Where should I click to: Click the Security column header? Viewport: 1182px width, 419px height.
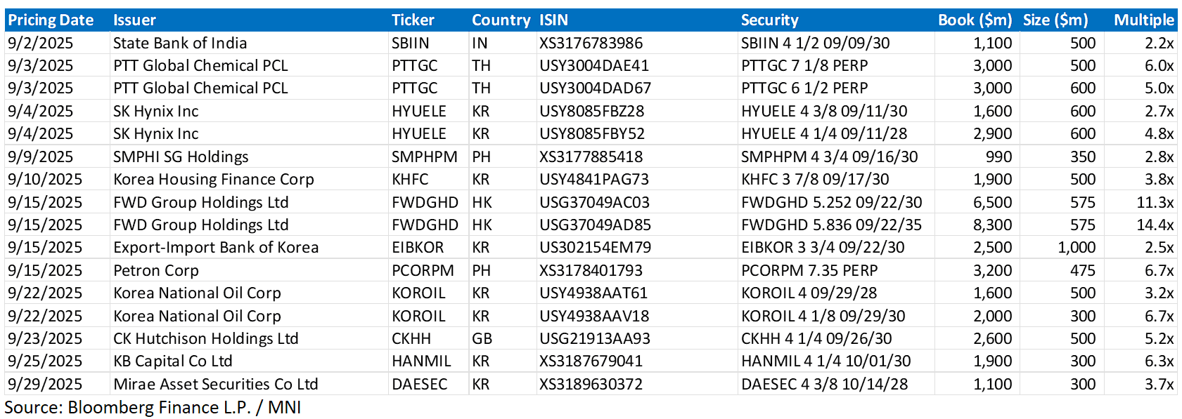click(x=769, y=20)
